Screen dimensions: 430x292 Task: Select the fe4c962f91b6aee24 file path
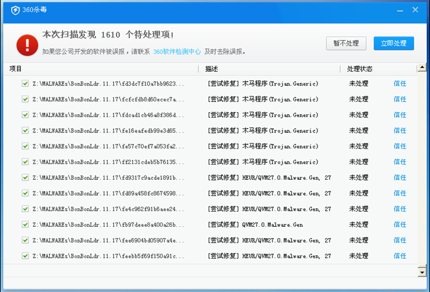pos(108,209)
